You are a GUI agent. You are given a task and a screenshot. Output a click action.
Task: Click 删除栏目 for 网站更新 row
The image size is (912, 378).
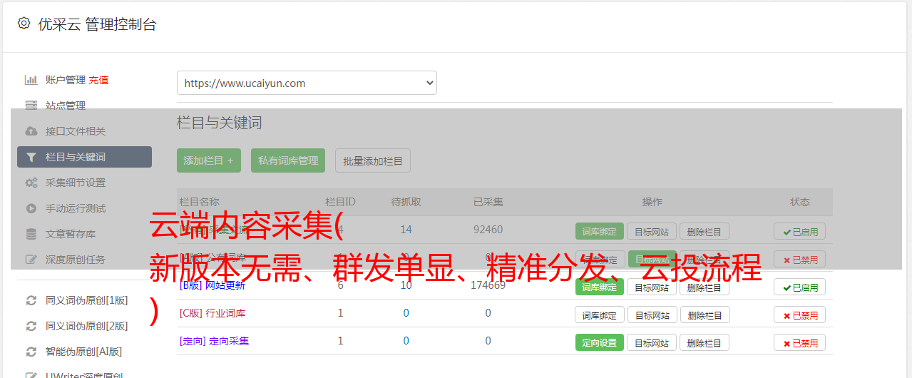705,287
